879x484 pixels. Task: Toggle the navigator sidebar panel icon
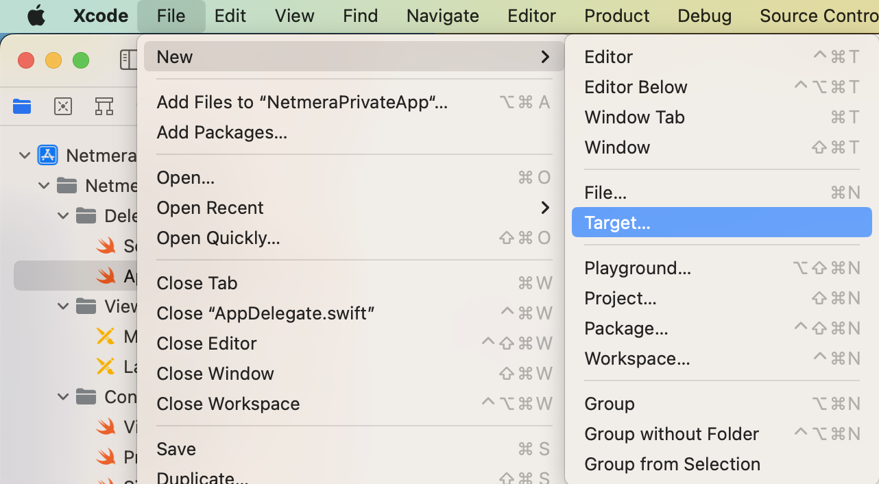[129, 60]
